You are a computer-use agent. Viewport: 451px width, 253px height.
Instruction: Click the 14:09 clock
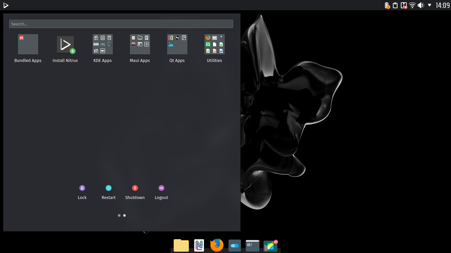coord(442,5)
